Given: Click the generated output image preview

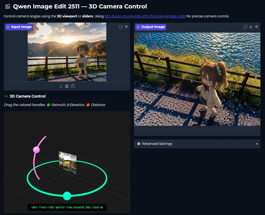Looking at the screenshot, I should click(x=197, y=79).
